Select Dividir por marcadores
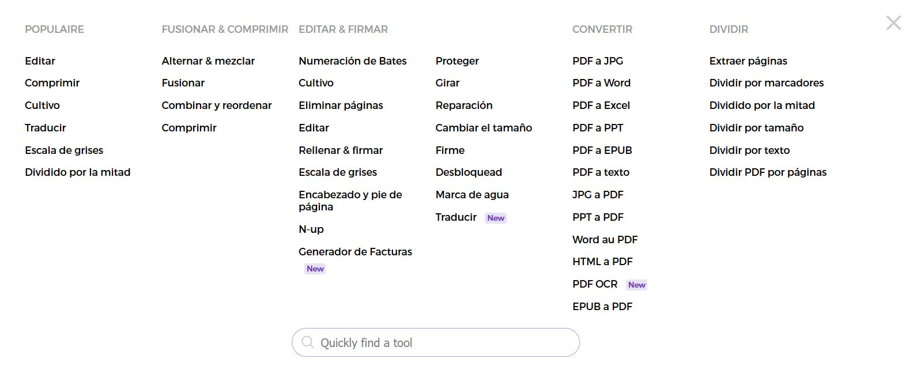This screenshot has width=909, height=366. [766, 83]
